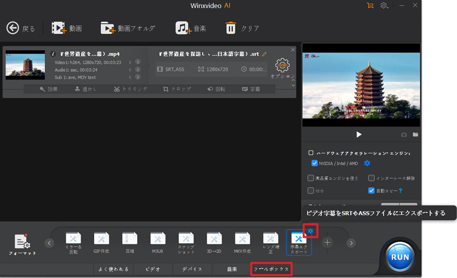Add a video with the 動画 icon
457x278 pixels.
point(59,28)
